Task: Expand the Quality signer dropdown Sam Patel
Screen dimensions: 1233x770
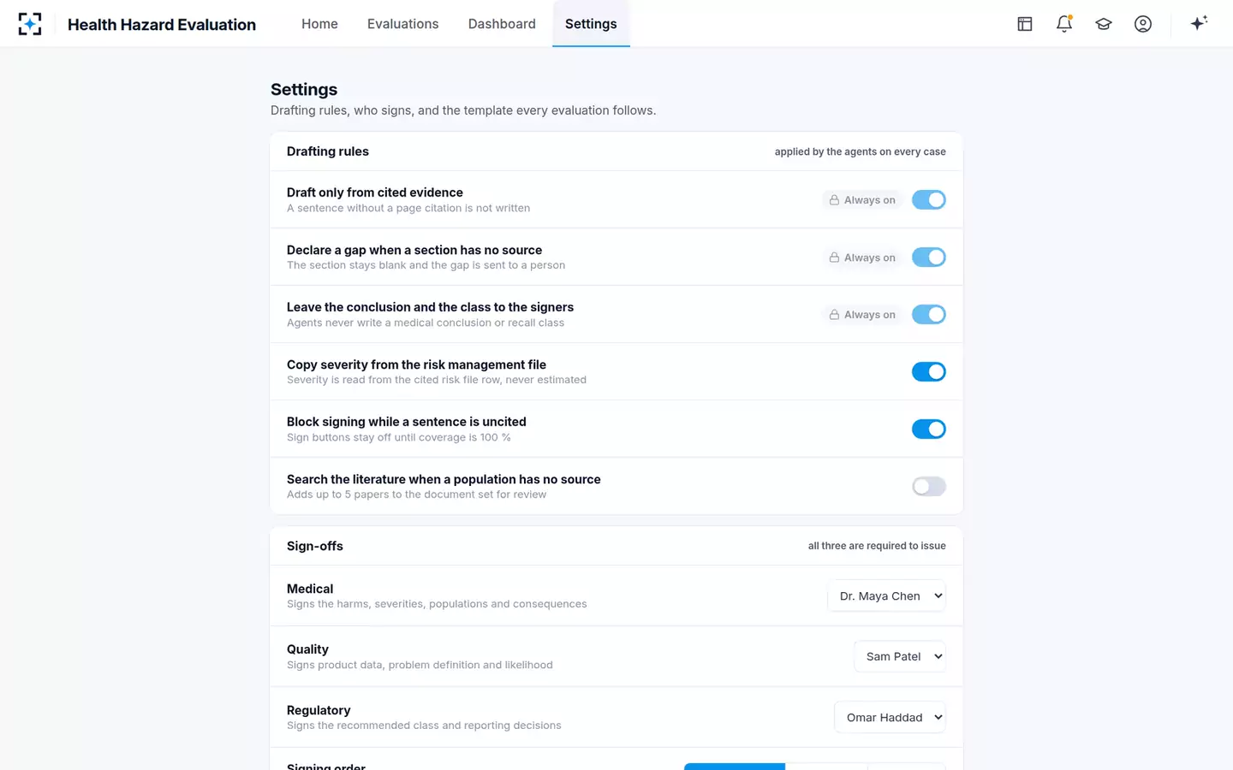Action: [900, 656]
